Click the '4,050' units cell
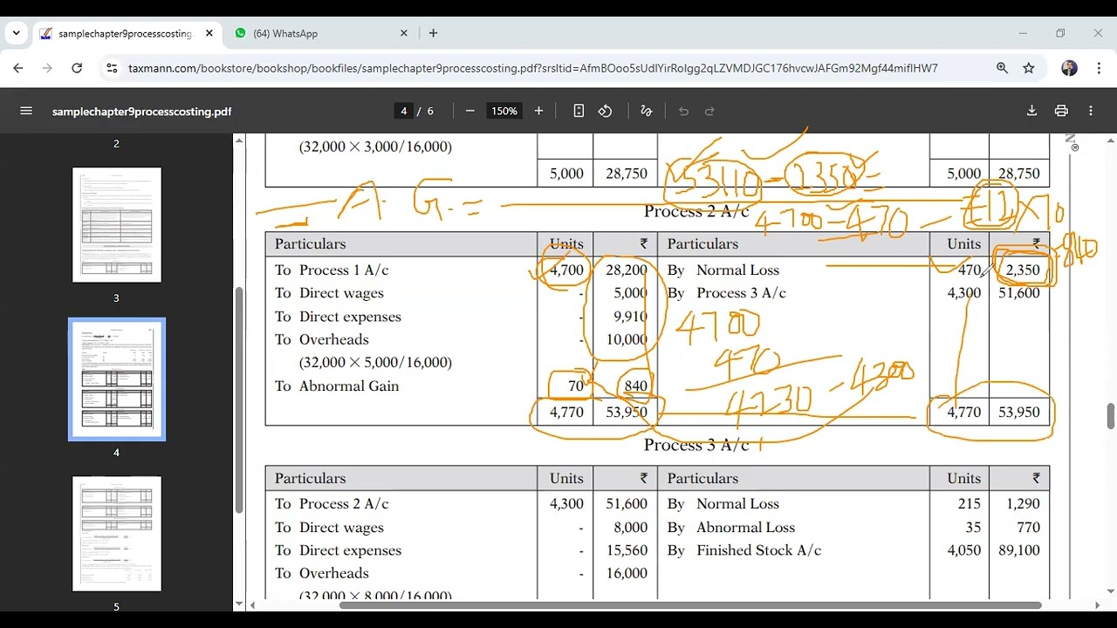 [964, 550]
